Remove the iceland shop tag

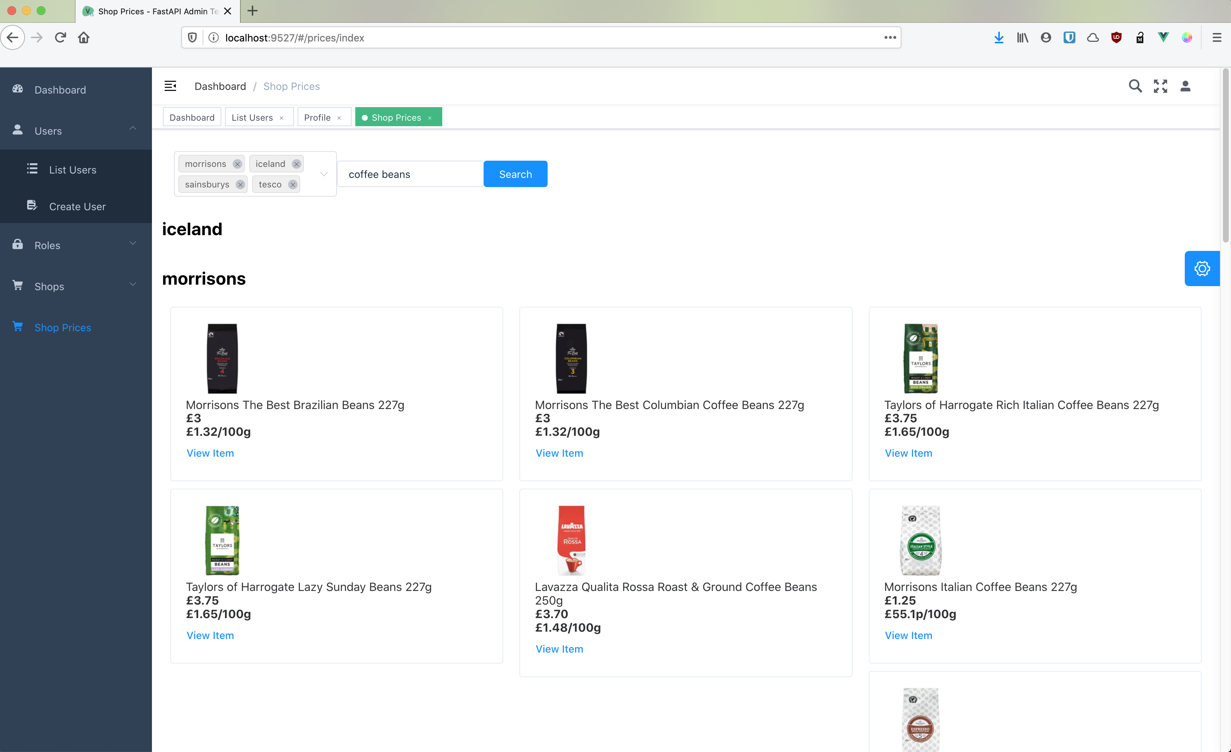point(296,164)
